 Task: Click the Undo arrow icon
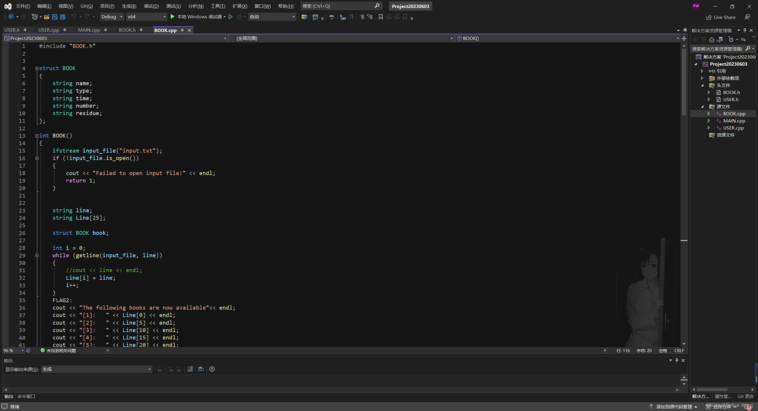[x=74, y=17]
